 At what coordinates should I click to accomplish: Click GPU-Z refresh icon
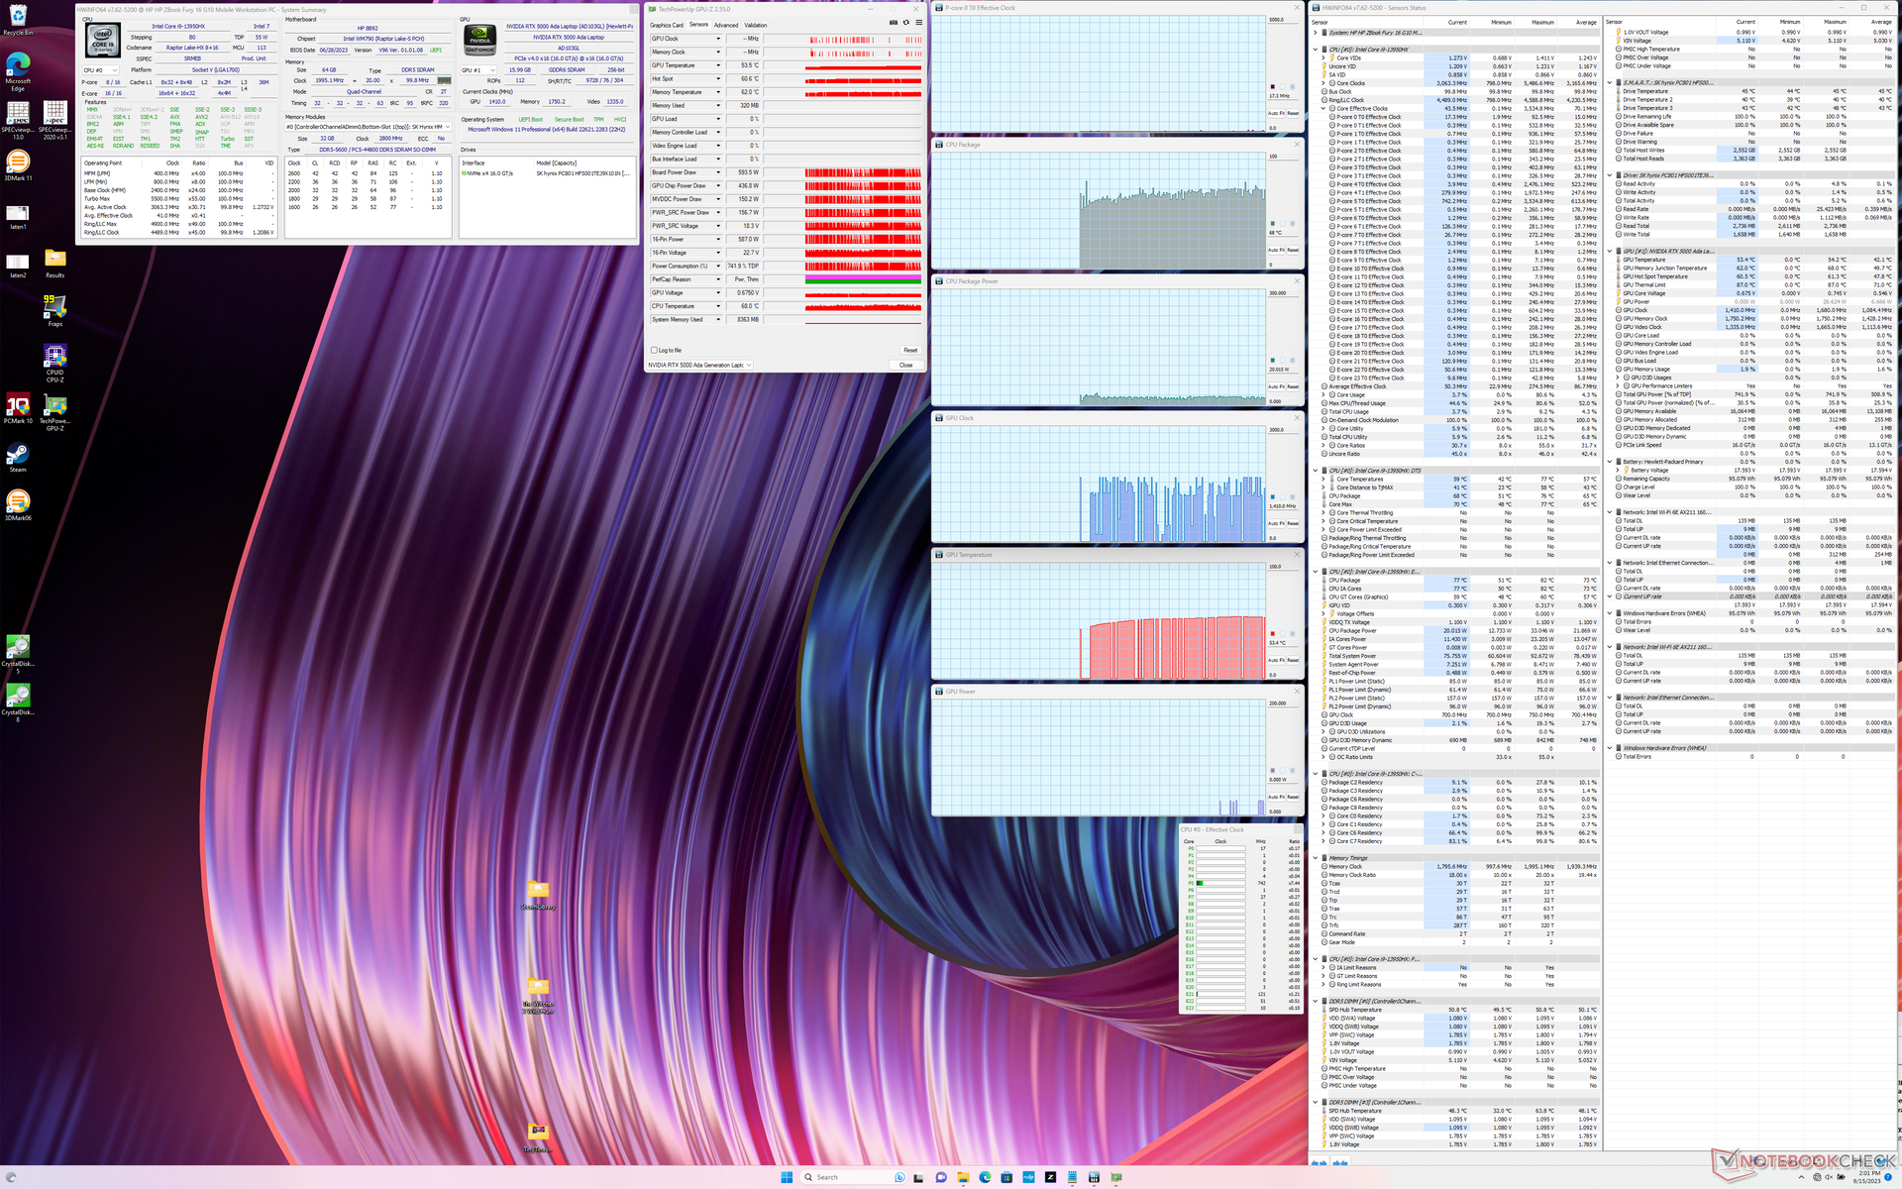click(905, 23)
